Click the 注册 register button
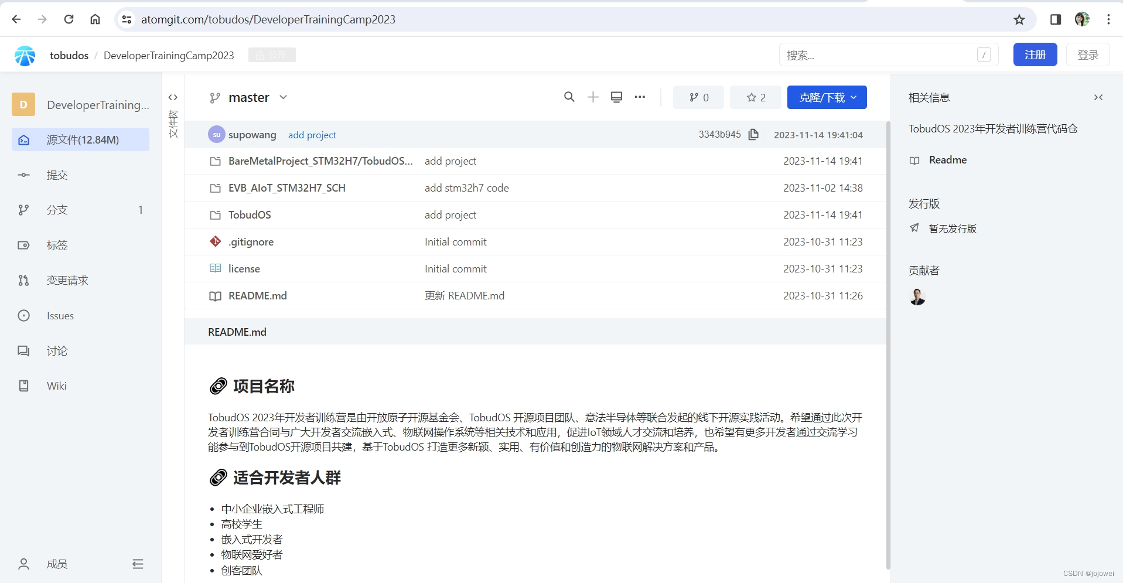Image resolution: width=1123 pixels, height=583 pixels. coord(1035,54)
